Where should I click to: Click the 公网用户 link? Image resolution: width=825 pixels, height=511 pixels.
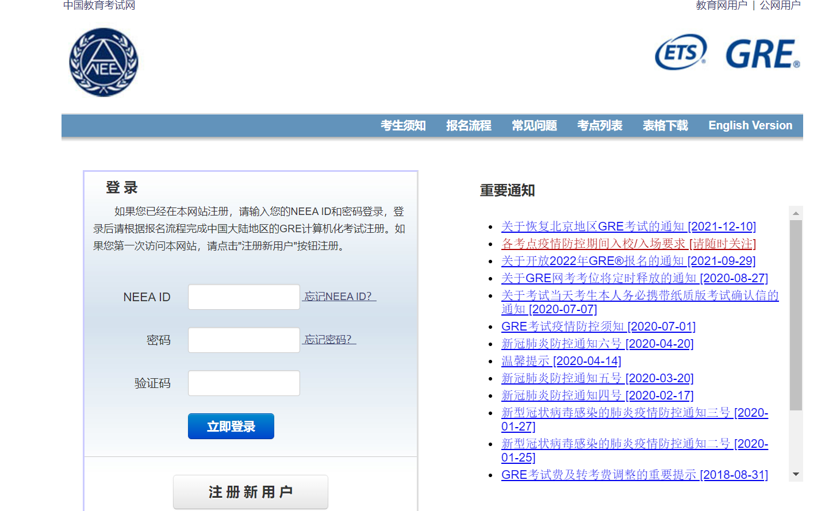click(x=780, y=5)
